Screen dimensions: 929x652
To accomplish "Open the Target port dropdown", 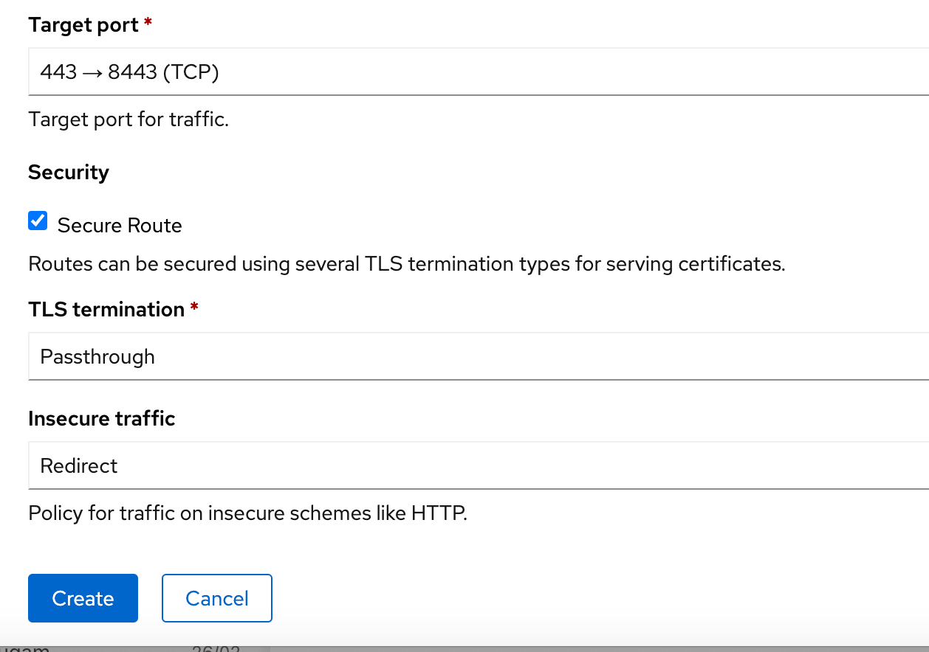I will (x=479, y=72).
